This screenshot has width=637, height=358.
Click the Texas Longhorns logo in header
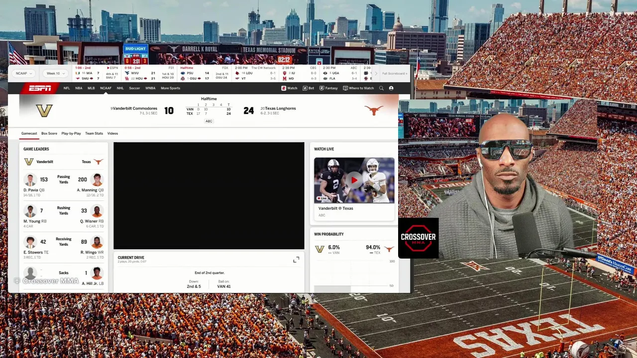tap(373, 110)
